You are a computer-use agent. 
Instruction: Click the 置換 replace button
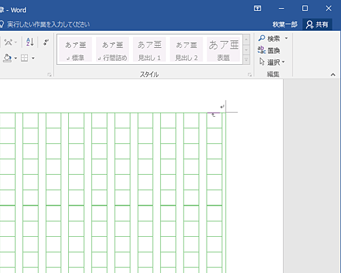[269, 51]
